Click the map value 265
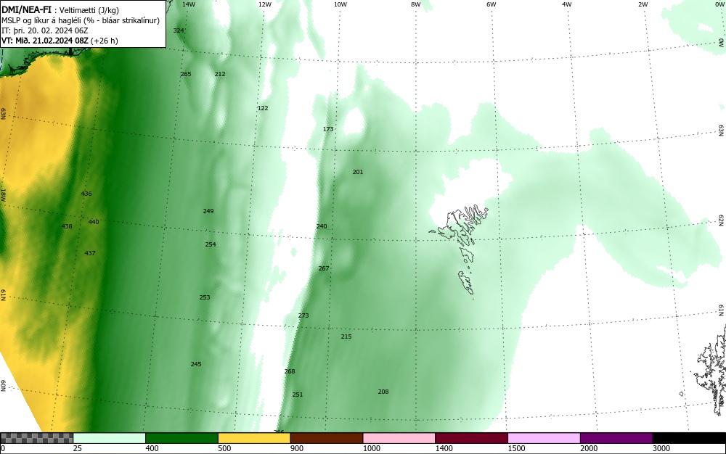 pos(186,74)
